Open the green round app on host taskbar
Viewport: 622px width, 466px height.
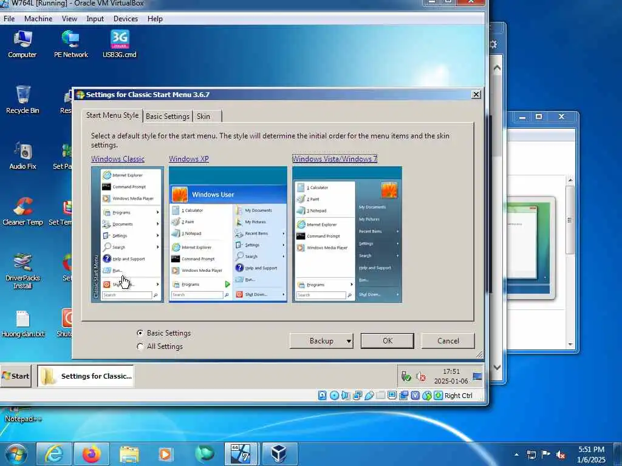click(x=204, y=454)
